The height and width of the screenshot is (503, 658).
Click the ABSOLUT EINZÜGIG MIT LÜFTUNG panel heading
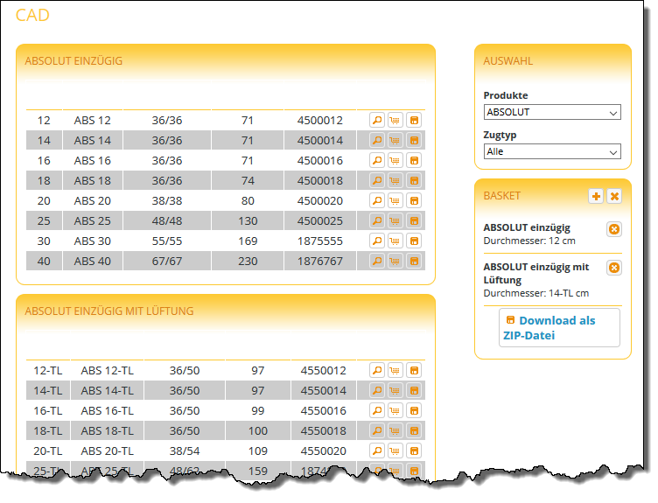tap(109, 311)
